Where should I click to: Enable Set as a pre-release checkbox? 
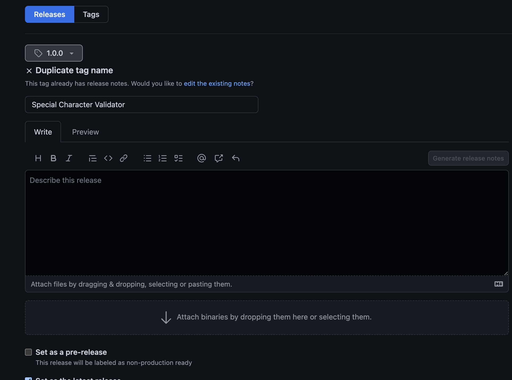coord(28,352)
